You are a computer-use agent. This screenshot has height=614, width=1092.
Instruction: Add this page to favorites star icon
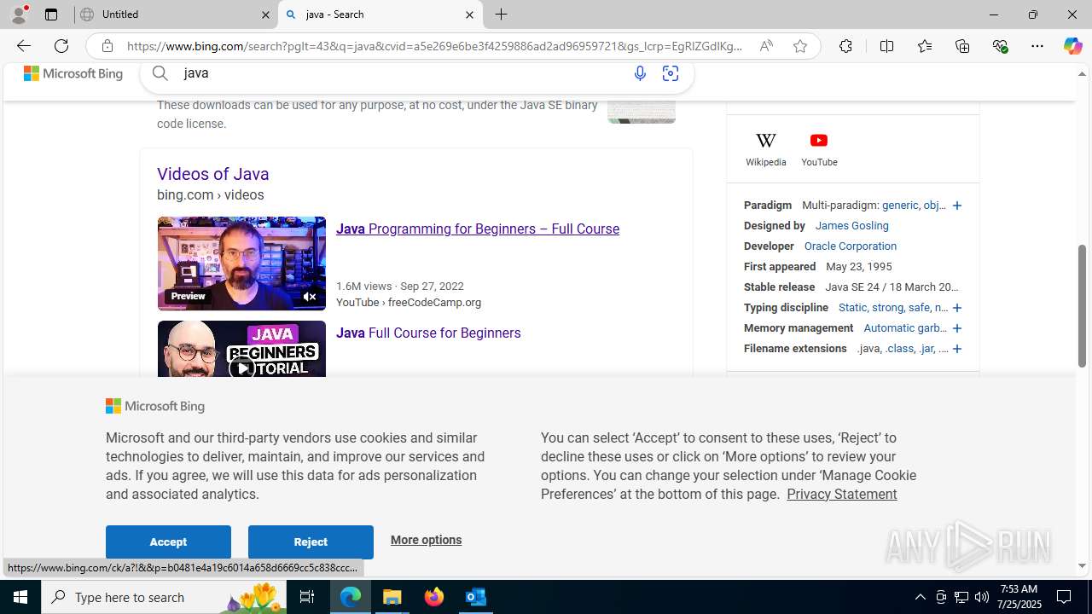(799, 46)
